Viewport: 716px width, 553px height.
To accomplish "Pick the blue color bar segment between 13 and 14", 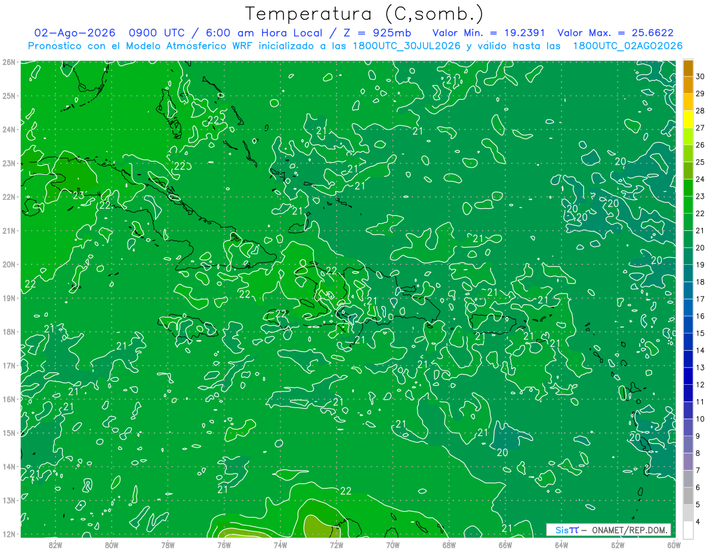I will pyautogui.click(x=689, y=359).
